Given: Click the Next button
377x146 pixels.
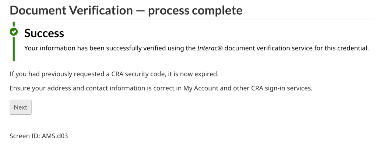Looking at the screenshot, I should pos(21,107).
